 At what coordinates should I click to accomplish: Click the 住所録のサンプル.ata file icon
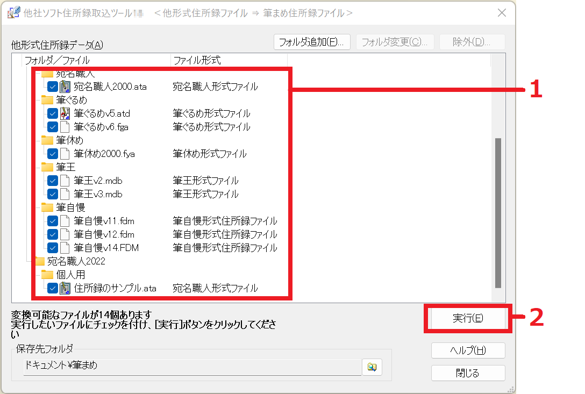[65, 288]
